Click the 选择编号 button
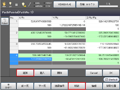120x90 pixels. coord(60,86)
